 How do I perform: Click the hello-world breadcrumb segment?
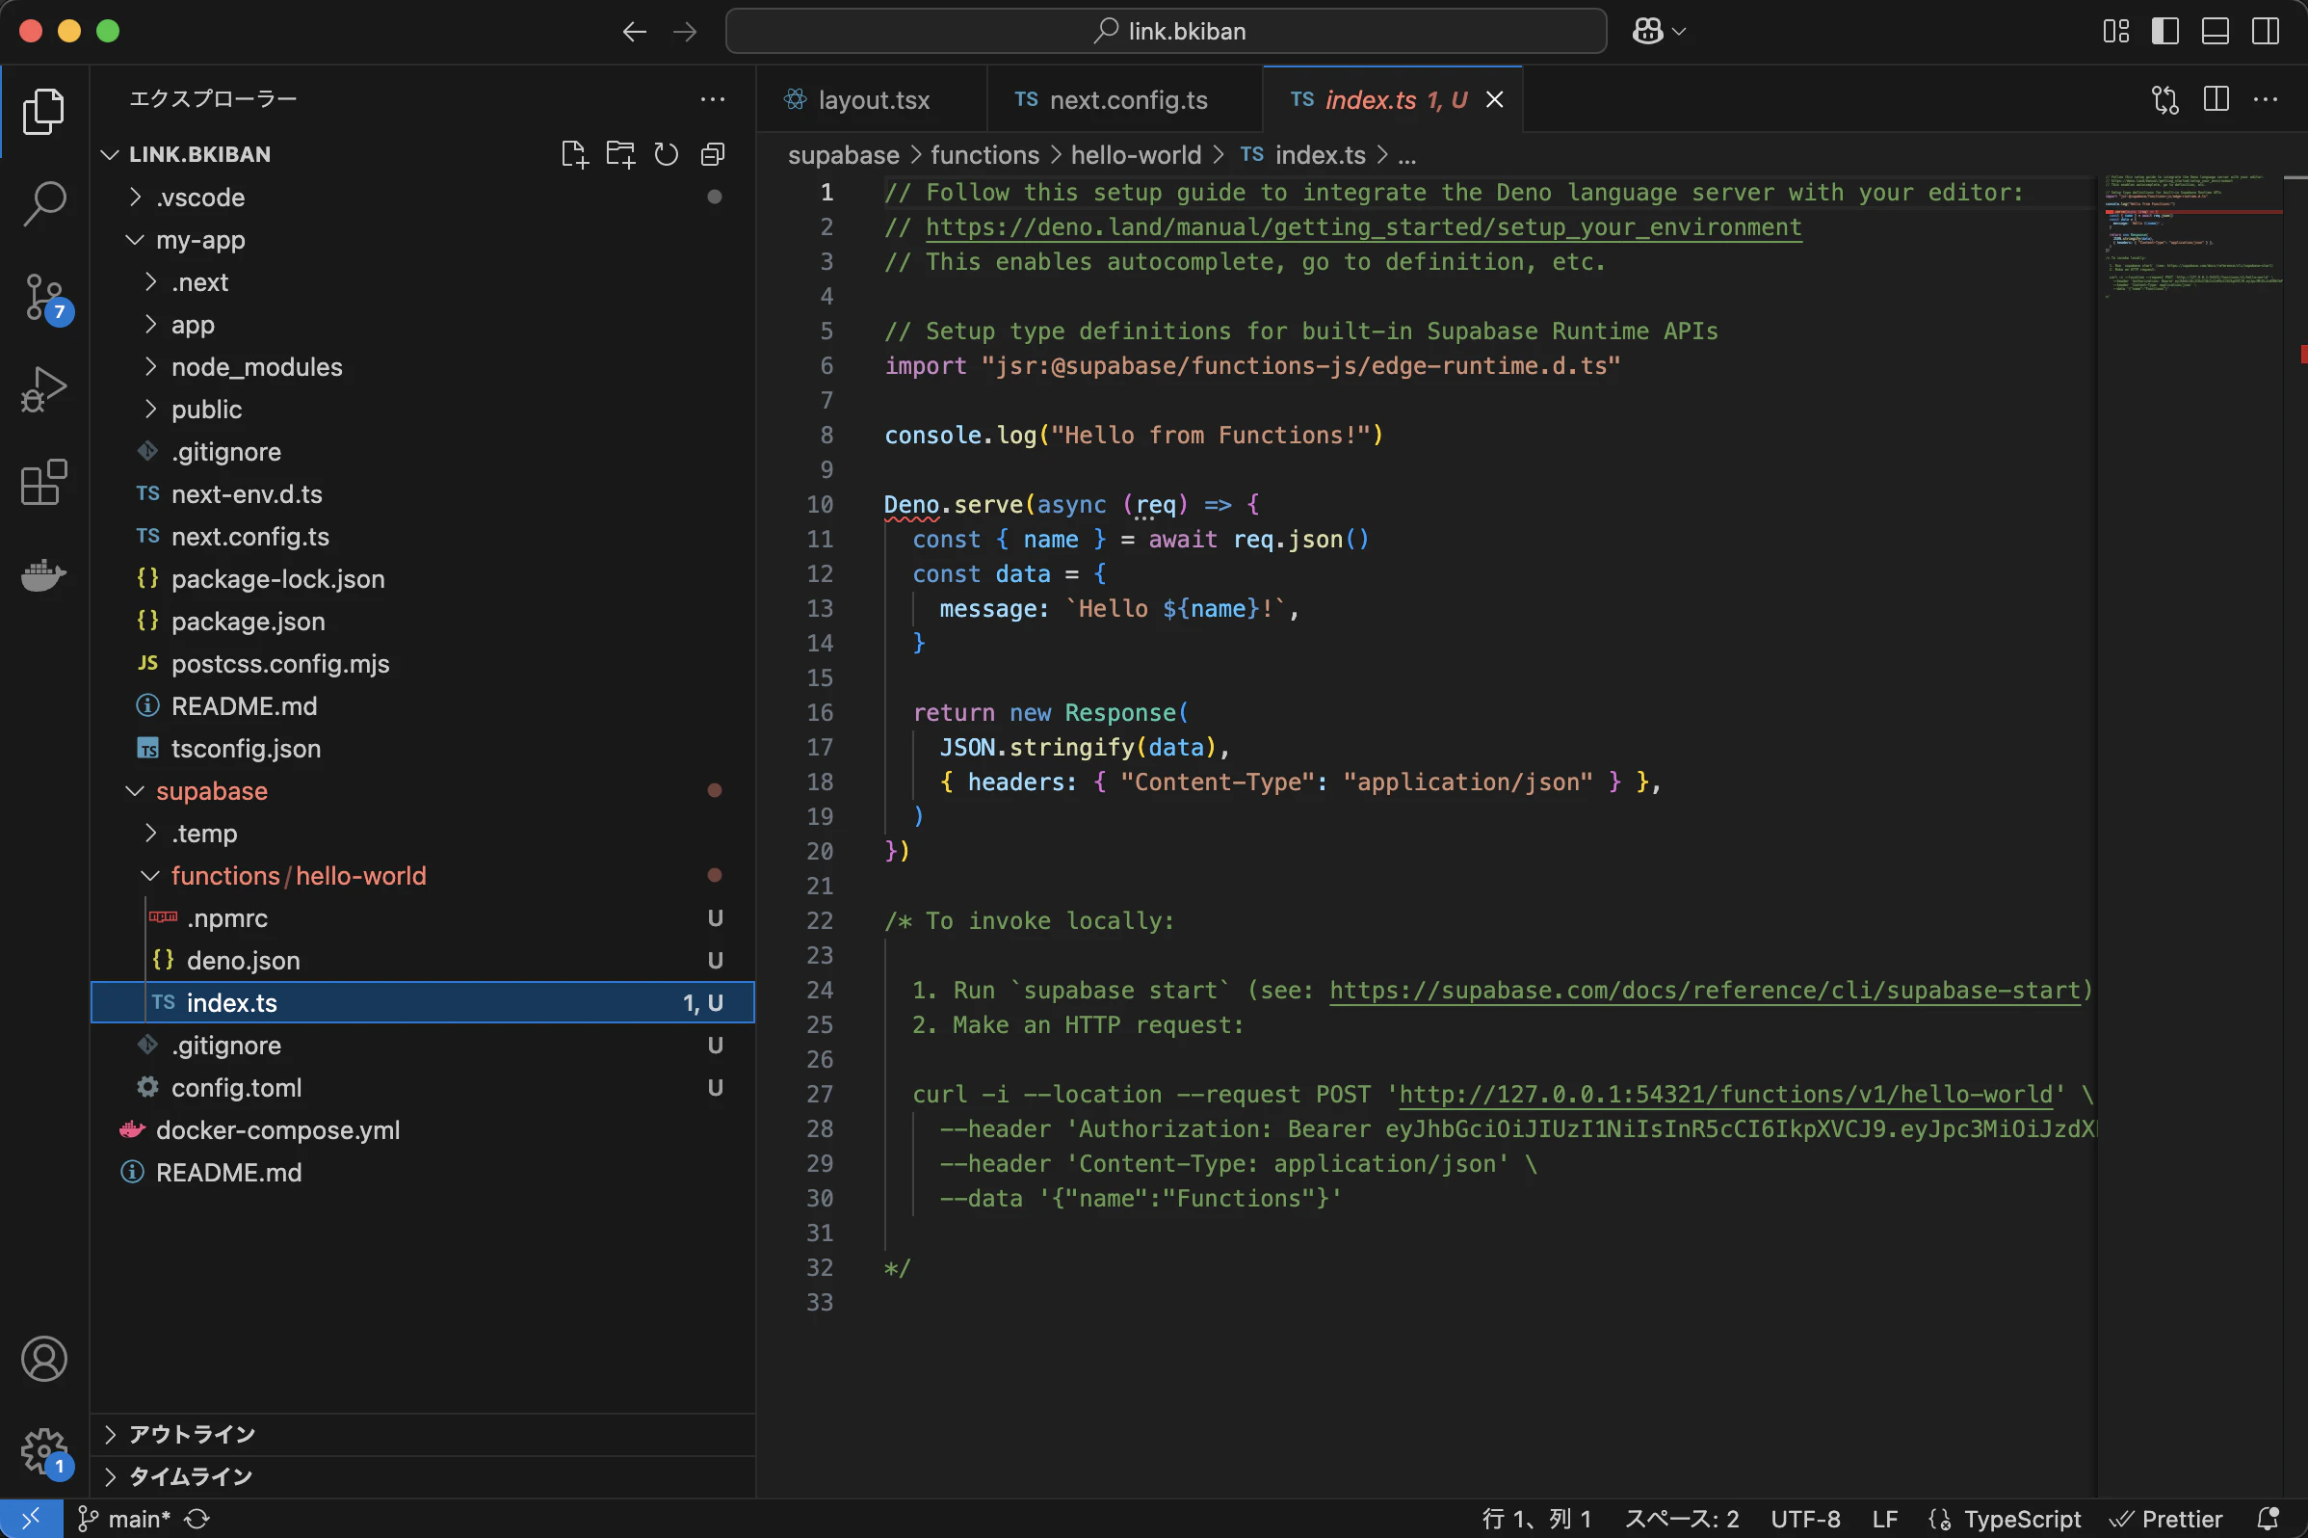tap(1136, 155)
